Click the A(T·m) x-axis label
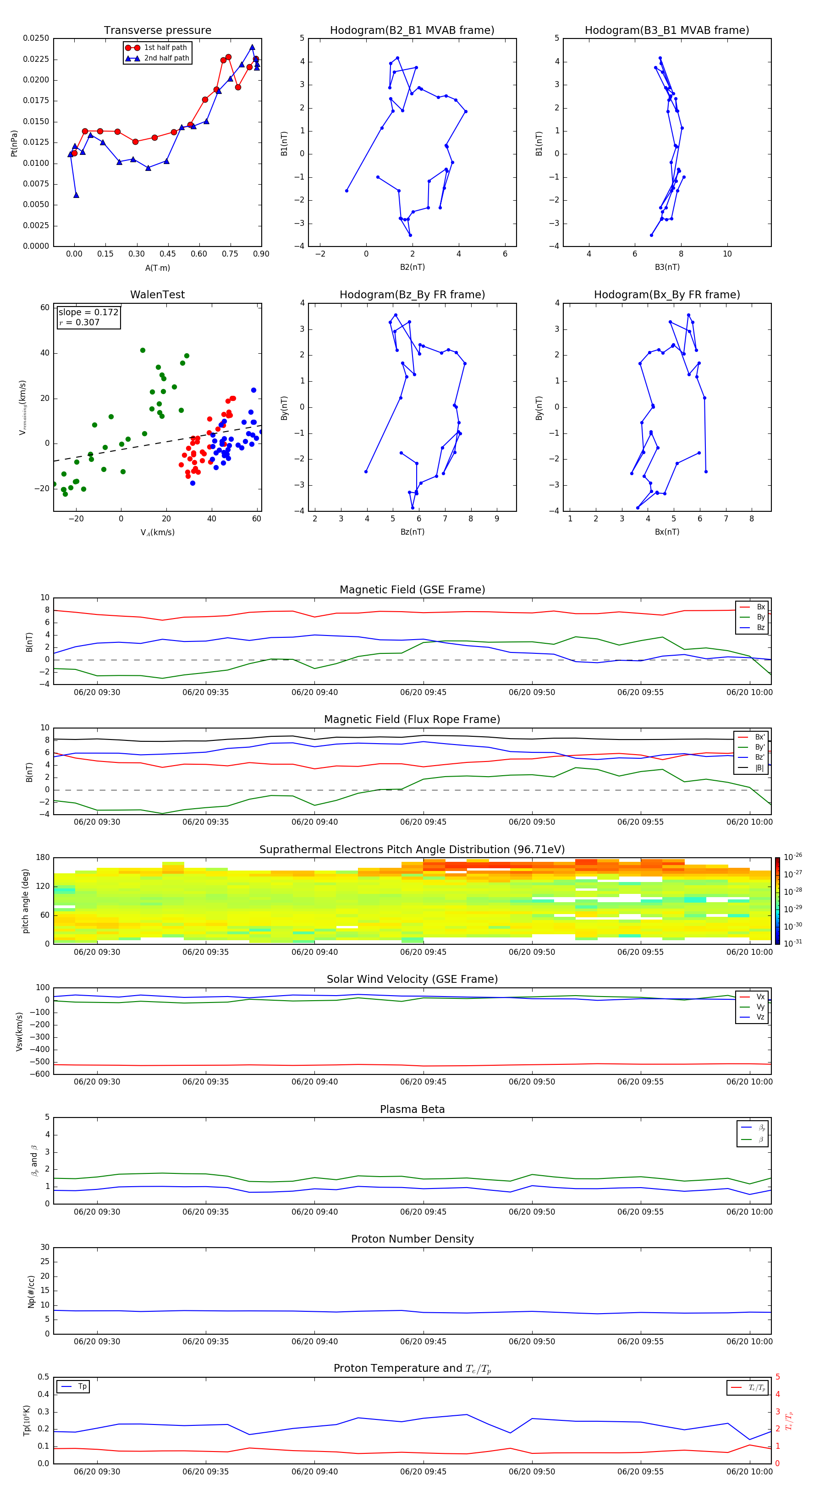Viewport: 825px width, 1512px height. tap(157, 268)
